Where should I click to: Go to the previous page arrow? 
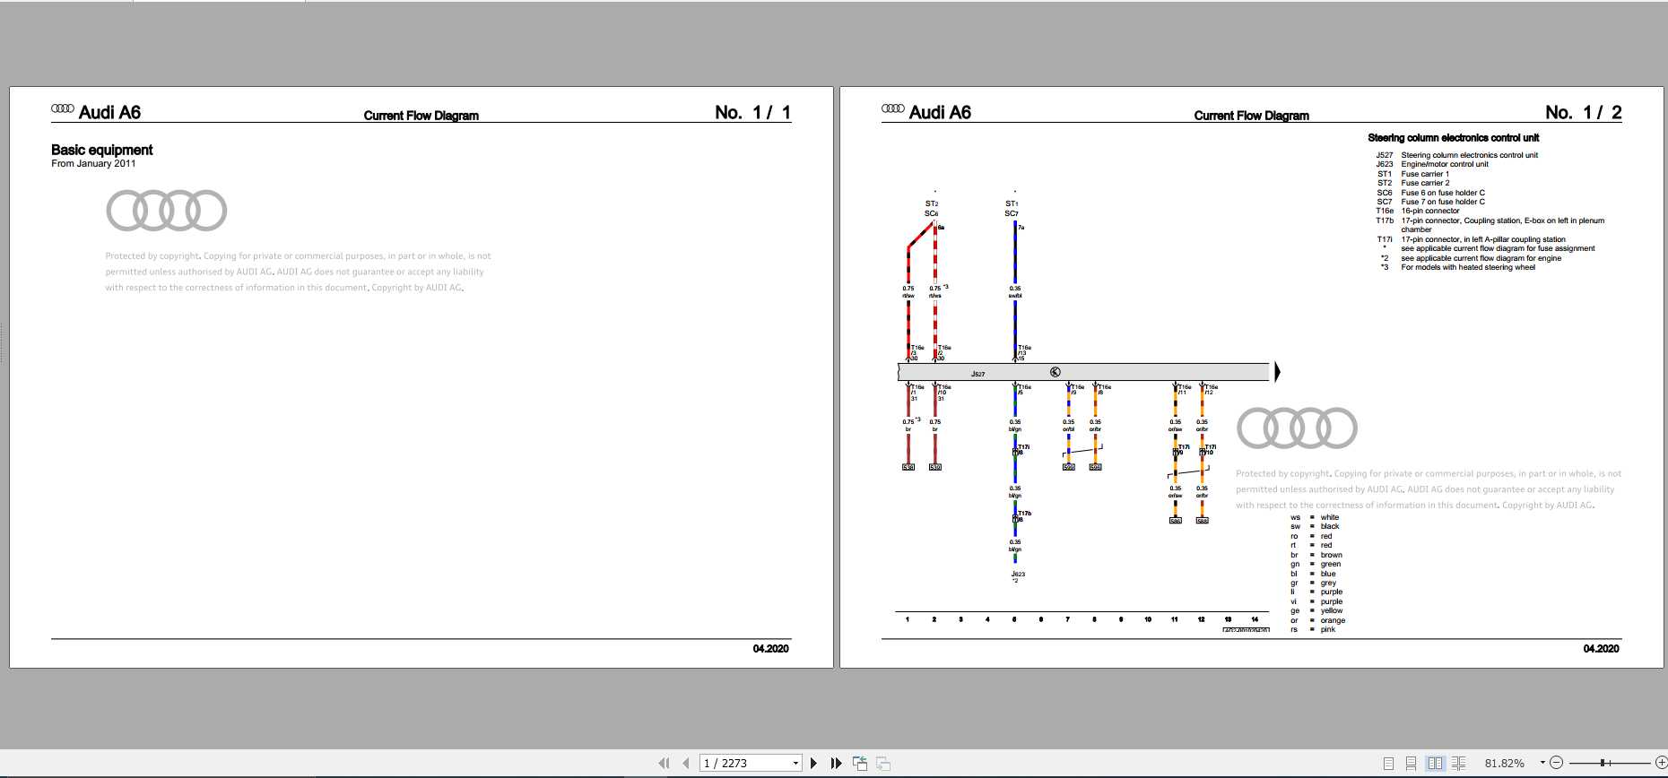pyautogui.click(x=686, y=763)
